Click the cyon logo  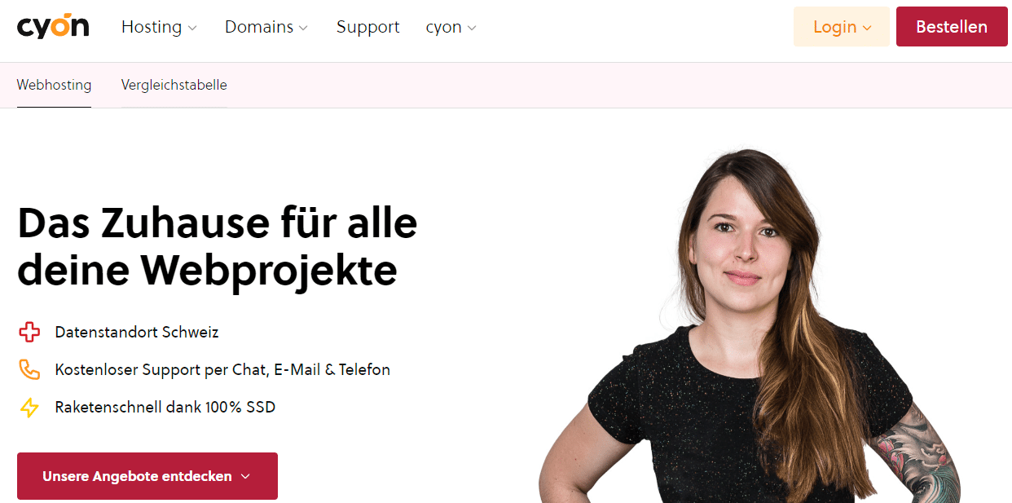pyautogui.click(x=53, y=27)
